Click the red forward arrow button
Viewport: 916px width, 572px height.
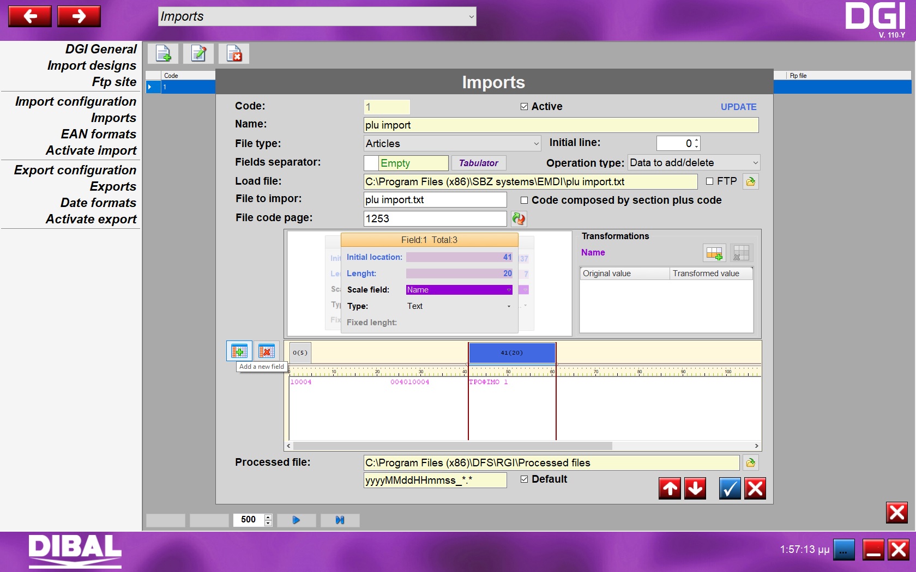(x=79, y=16)
